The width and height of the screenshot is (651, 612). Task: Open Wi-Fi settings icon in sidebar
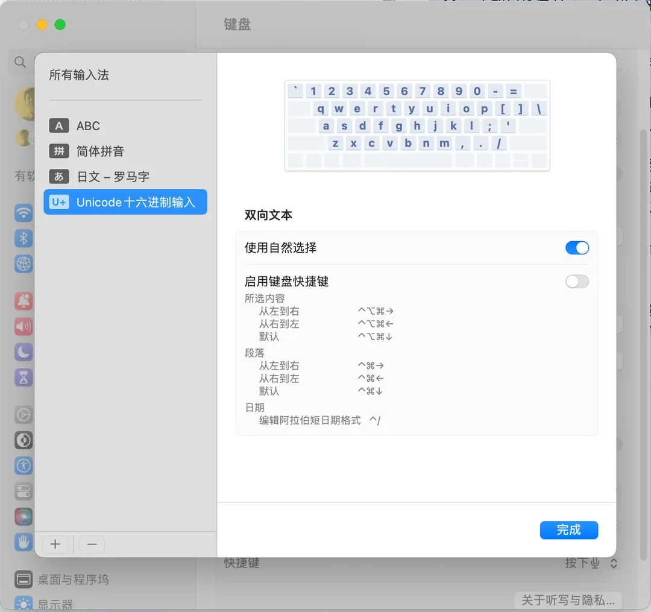tap(24, 213)
